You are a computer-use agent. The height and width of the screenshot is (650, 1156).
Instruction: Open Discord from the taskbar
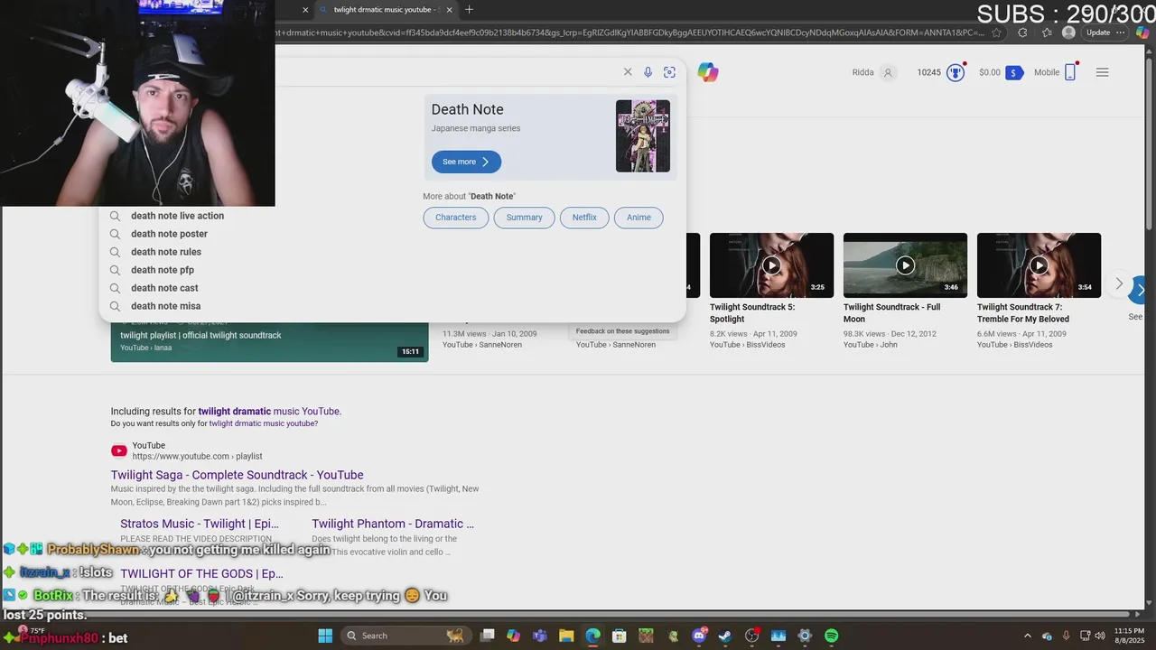699,636
